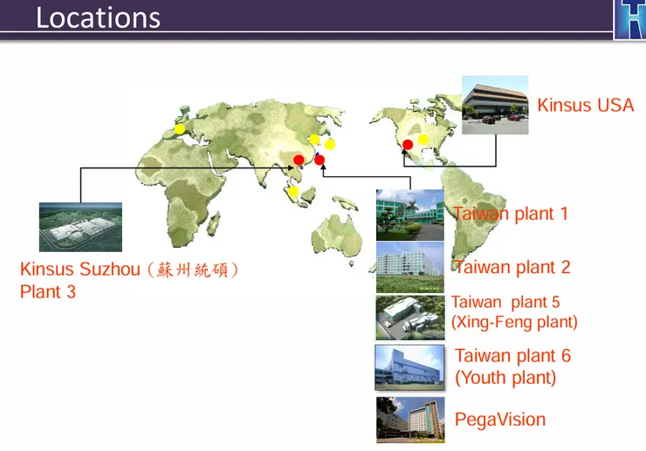Click the yellow dot over Japan
The image size is (646, 451).
[x=330, y=144]
